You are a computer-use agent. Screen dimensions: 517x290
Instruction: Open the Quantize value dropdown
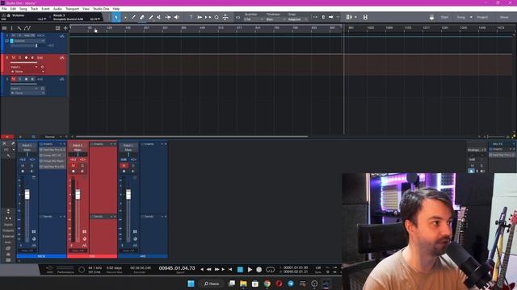253,19
